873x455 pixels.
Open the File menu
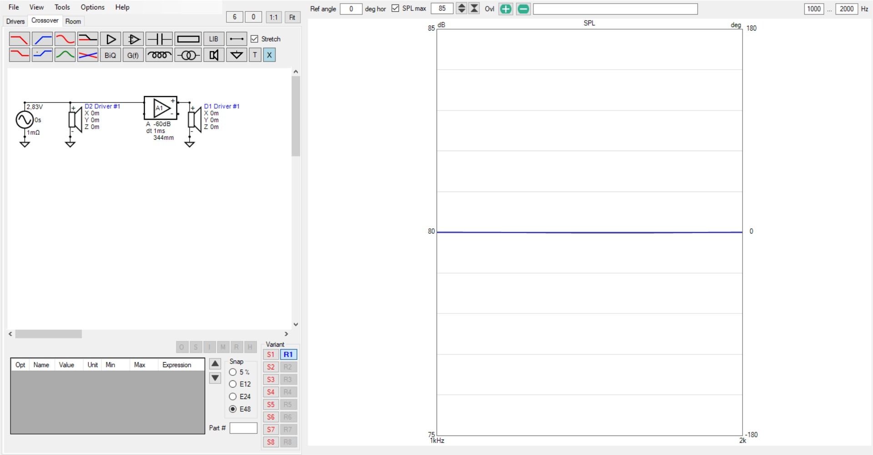14,7
